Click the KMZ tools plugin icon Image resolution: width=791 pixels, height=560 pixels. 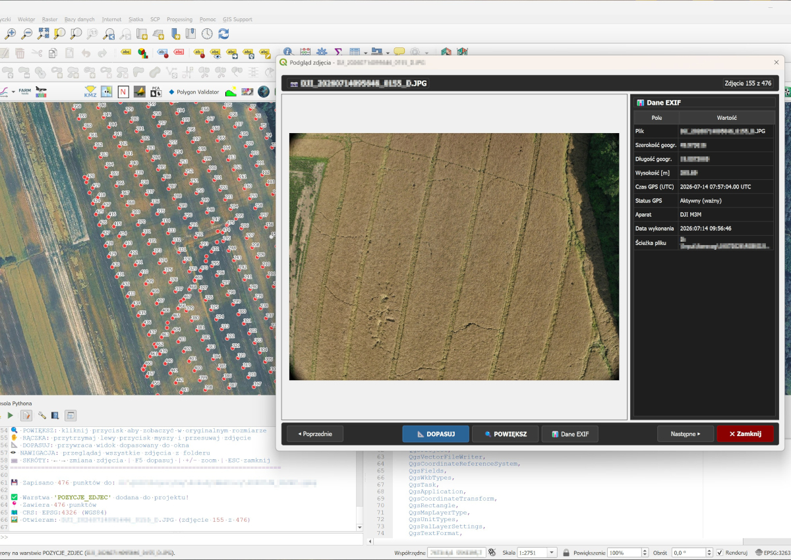click(x=90, y=92)
